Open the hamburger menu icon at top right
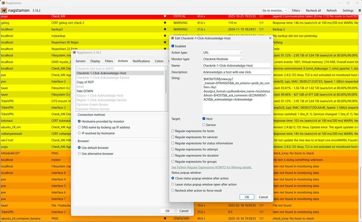362x222 pixels. (x=359, y=10)
